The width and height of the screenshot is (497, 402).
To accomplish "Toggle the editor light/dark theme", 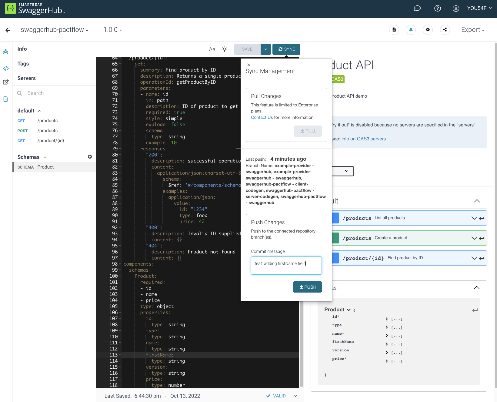I will pyautogui.click(x=224, y=49).
